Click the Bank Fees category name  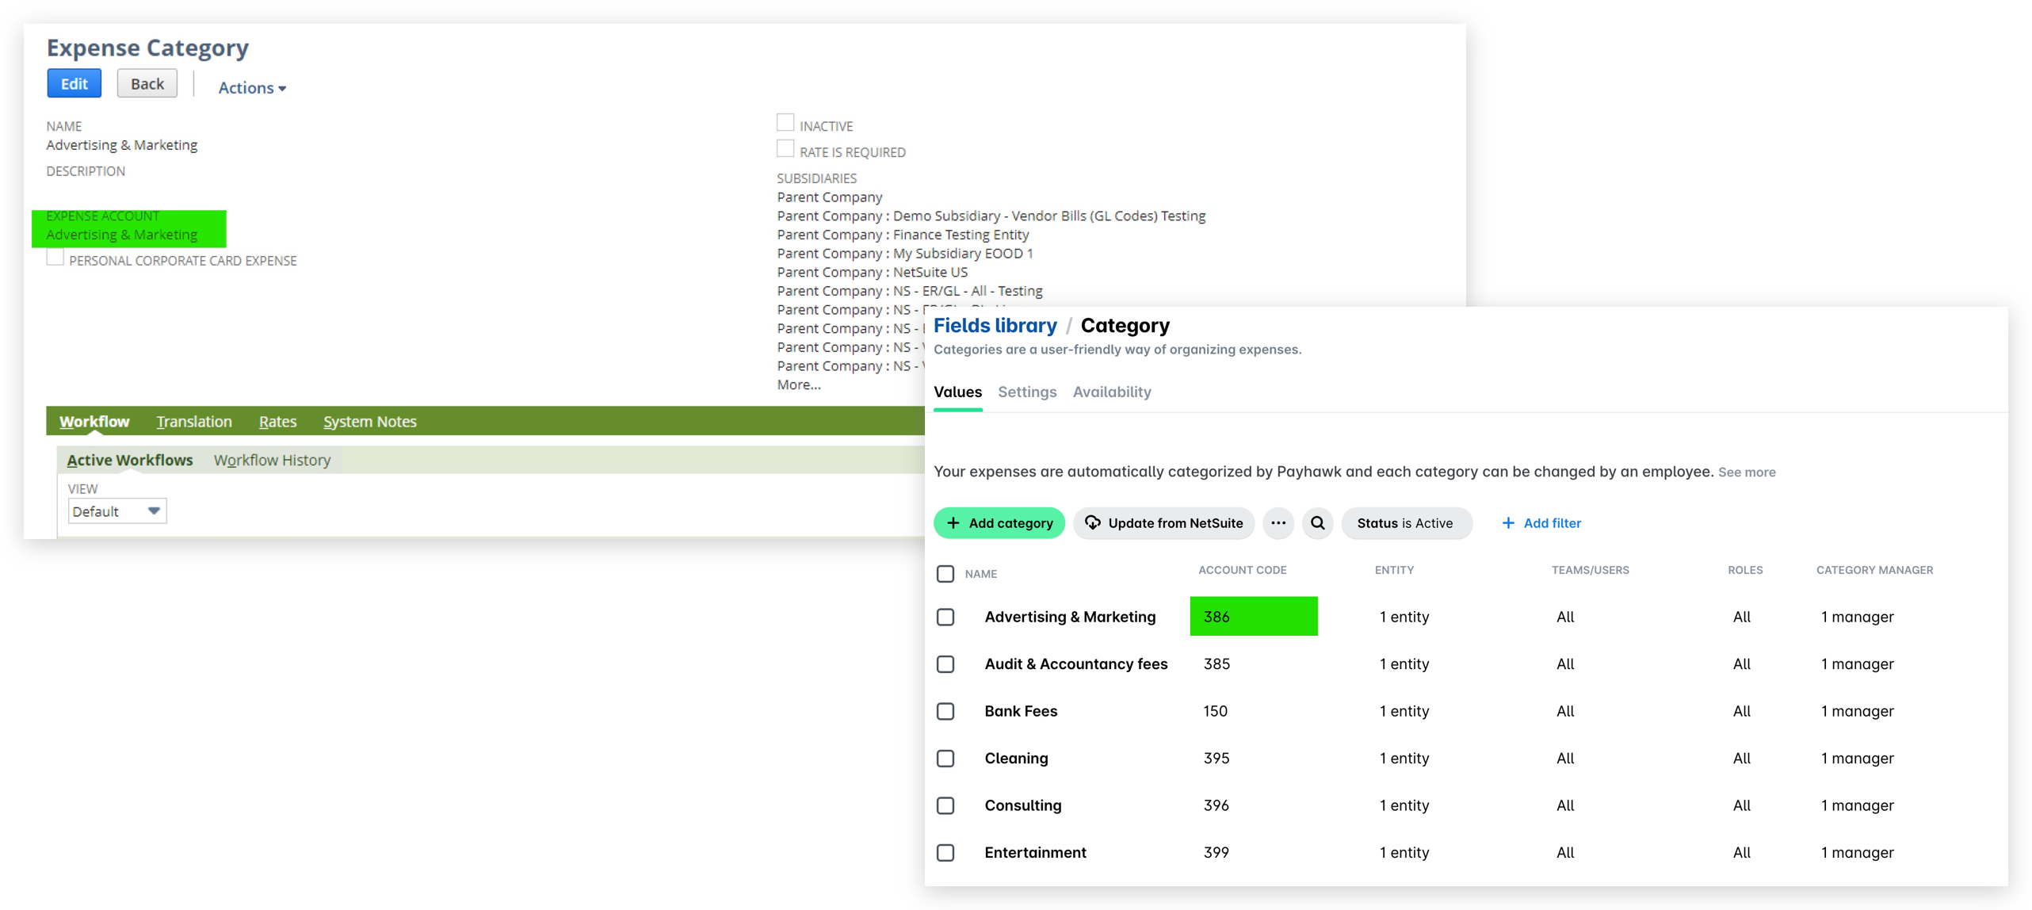tap(1021, 711)
